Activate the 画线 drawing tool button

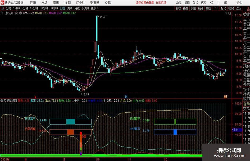coord(208,8)
